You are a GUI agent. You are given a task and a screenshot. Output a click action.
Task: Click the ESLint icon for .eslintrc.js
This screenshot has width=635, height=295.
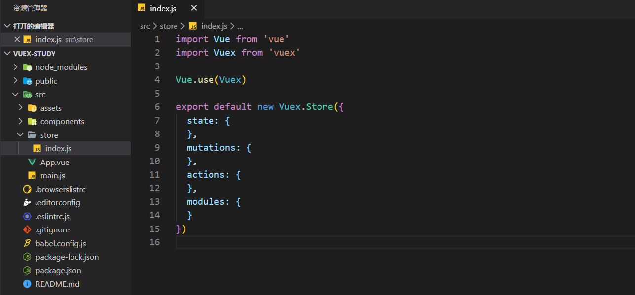pyautogui.click(x=27, y=216)
